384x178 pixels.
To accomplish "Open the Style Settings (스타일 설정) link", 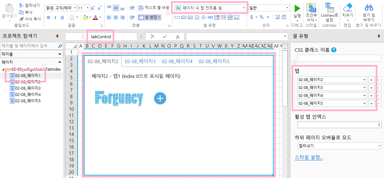I will (309, 157).
